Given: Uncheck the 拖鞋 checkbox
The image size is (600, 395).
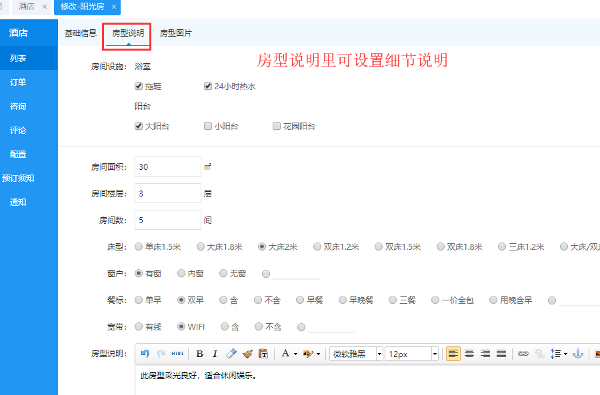Looking at the screenshot, I should 139,87.
